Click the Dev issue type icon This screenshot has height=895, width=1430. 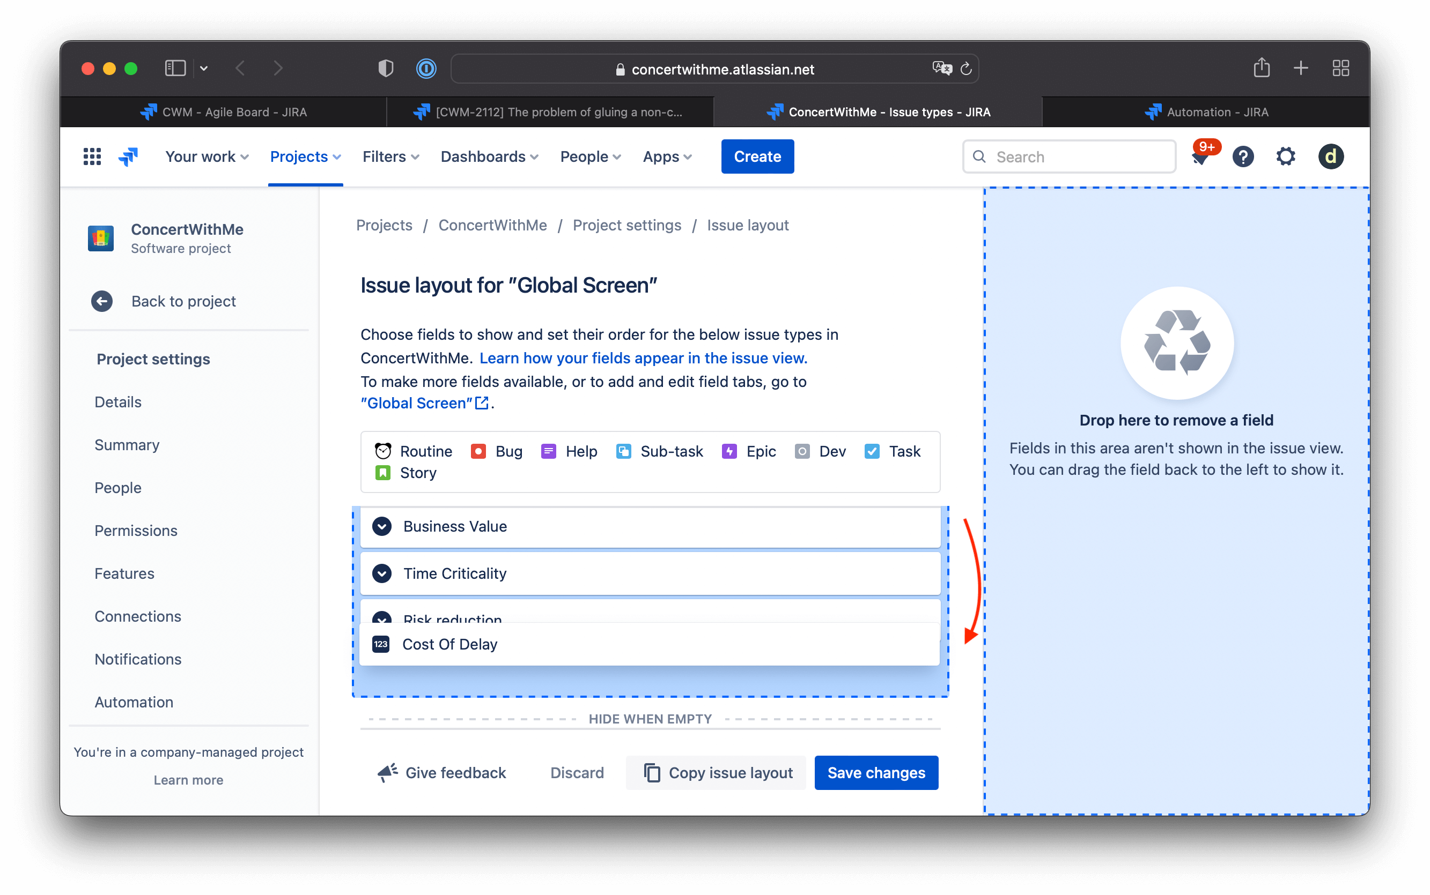[802, 451]
